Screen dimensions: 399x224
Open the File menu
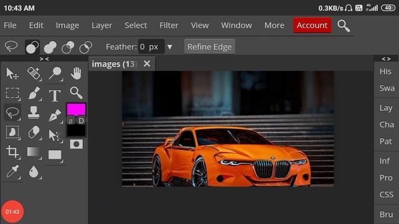10,25
